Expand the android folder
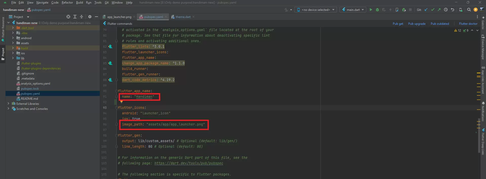The width and height of the screenshot is (486, 179). tap(13, 38)
